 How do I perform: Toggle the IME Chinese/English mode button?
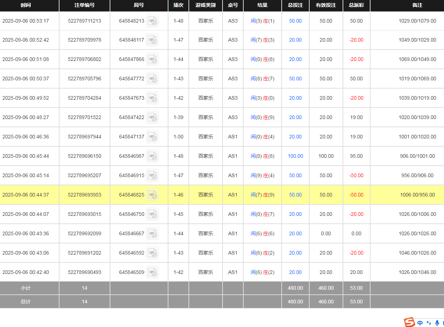pyautogui.click(x=420, y=323)
